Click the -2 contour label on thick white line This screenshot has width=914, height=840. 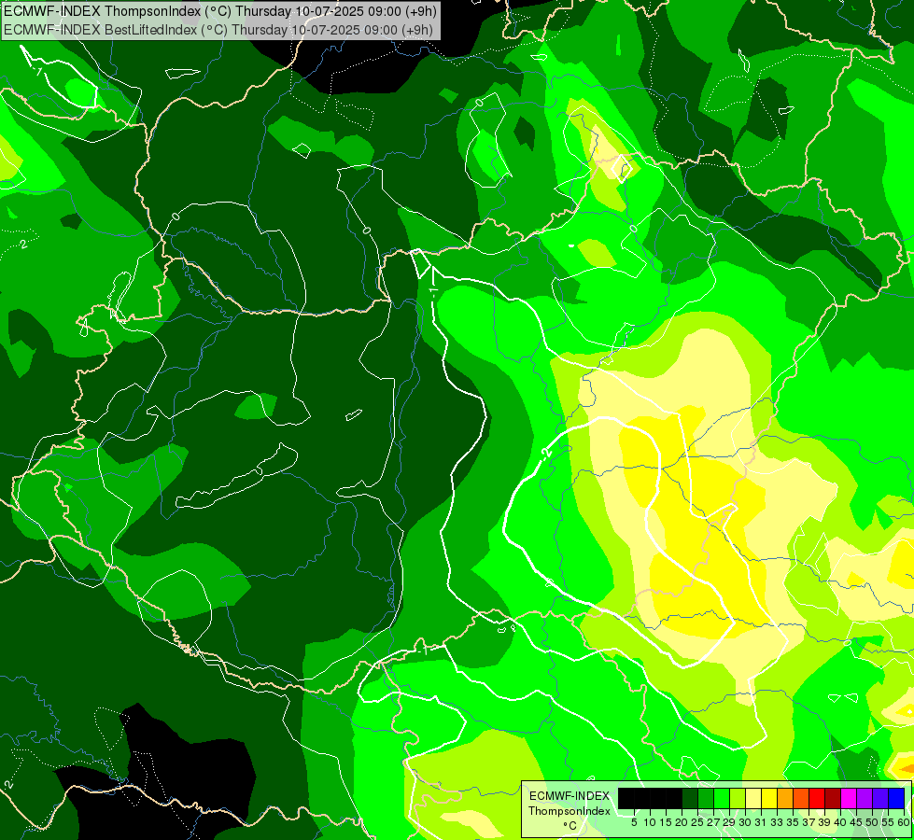coord(546,453)
